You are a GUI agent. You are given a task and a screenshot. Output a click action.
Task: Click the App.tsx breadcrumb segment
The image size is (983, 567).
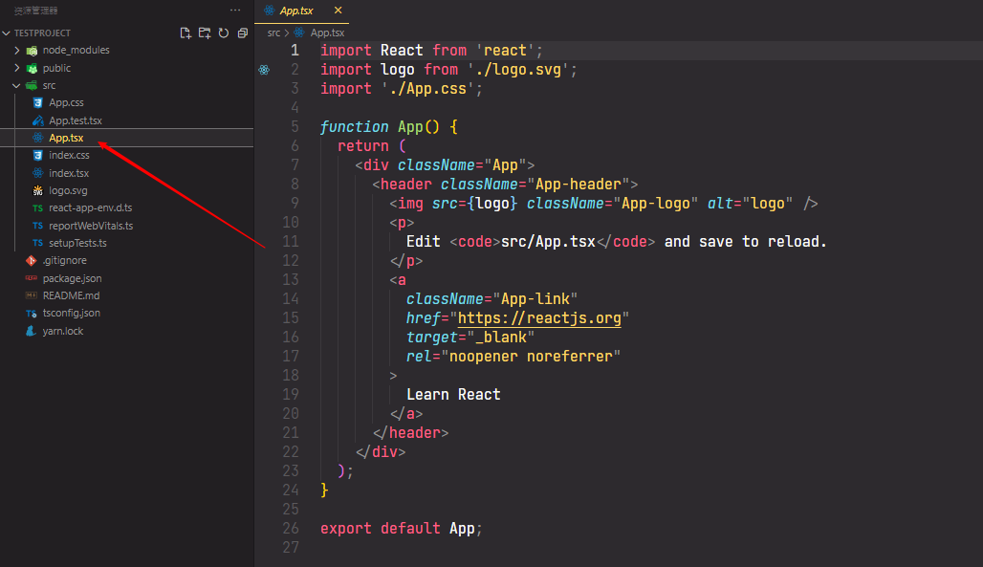click(327, 33)
